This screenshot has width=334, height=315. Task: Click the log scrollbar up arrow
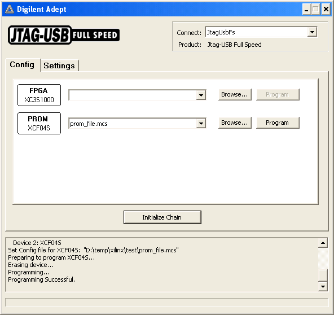pyautogui.click(x=323, y=243)
